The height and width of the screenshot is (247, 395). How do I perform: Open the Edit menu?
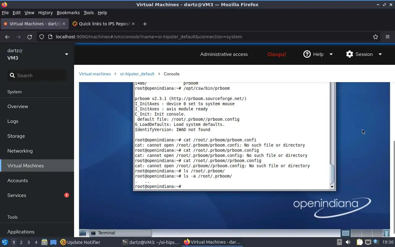coord(17,13)
